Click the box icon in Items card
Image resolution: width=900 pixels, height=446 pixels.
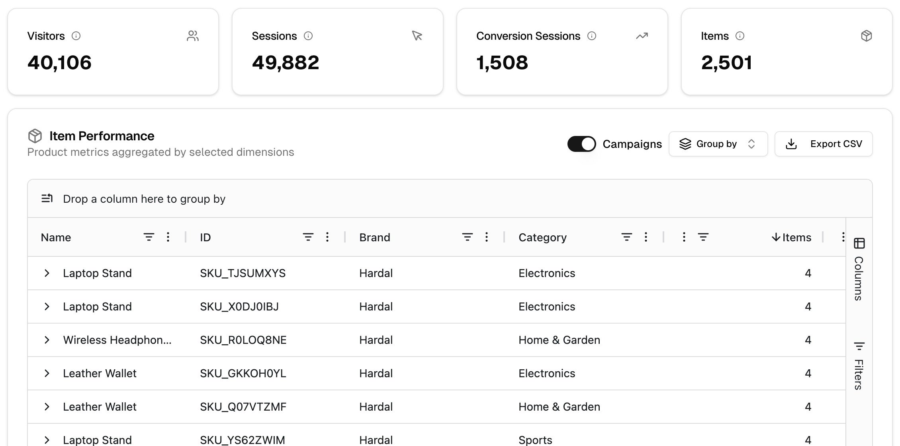click(867, 36)
